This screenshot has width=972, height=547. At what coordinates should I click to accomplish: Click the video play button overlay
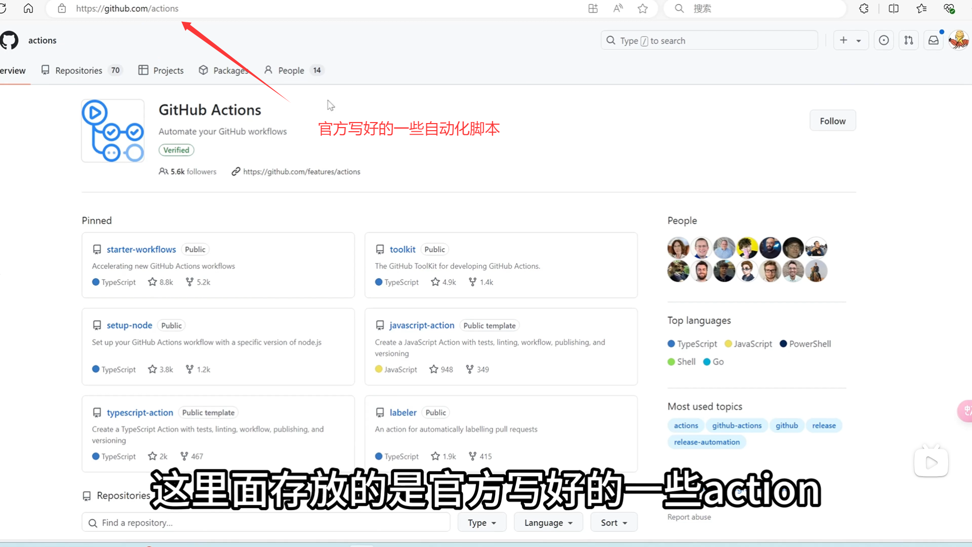tap(931, 462)
